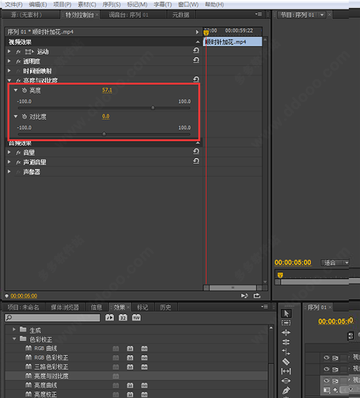Click the 57.1 brightness value
The width and height of the screenshot is (360, 398).
[107, 90]
